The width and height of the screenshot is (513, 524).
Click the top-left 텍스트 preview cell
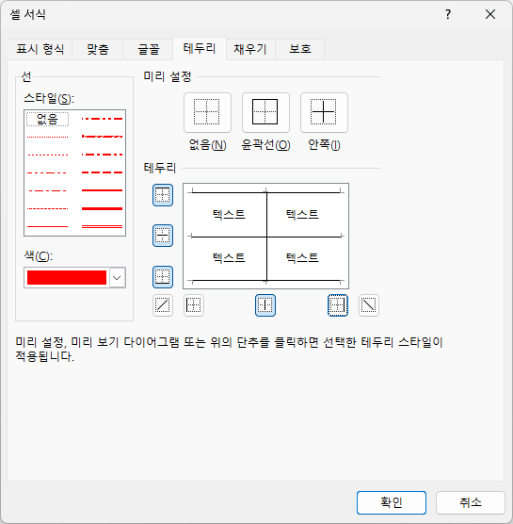229,214
